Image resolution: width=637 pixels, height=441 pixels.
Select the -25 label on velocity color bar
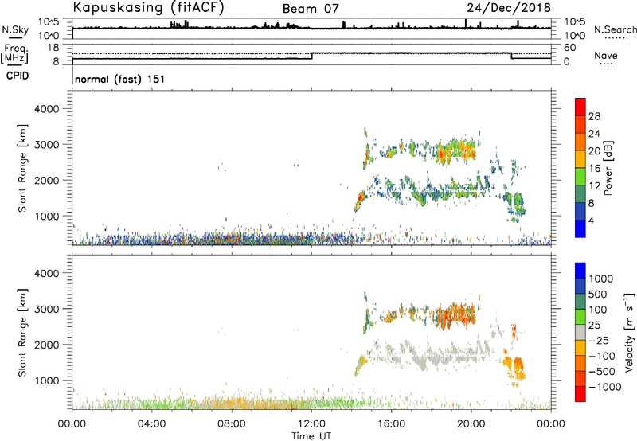[599, 341]
